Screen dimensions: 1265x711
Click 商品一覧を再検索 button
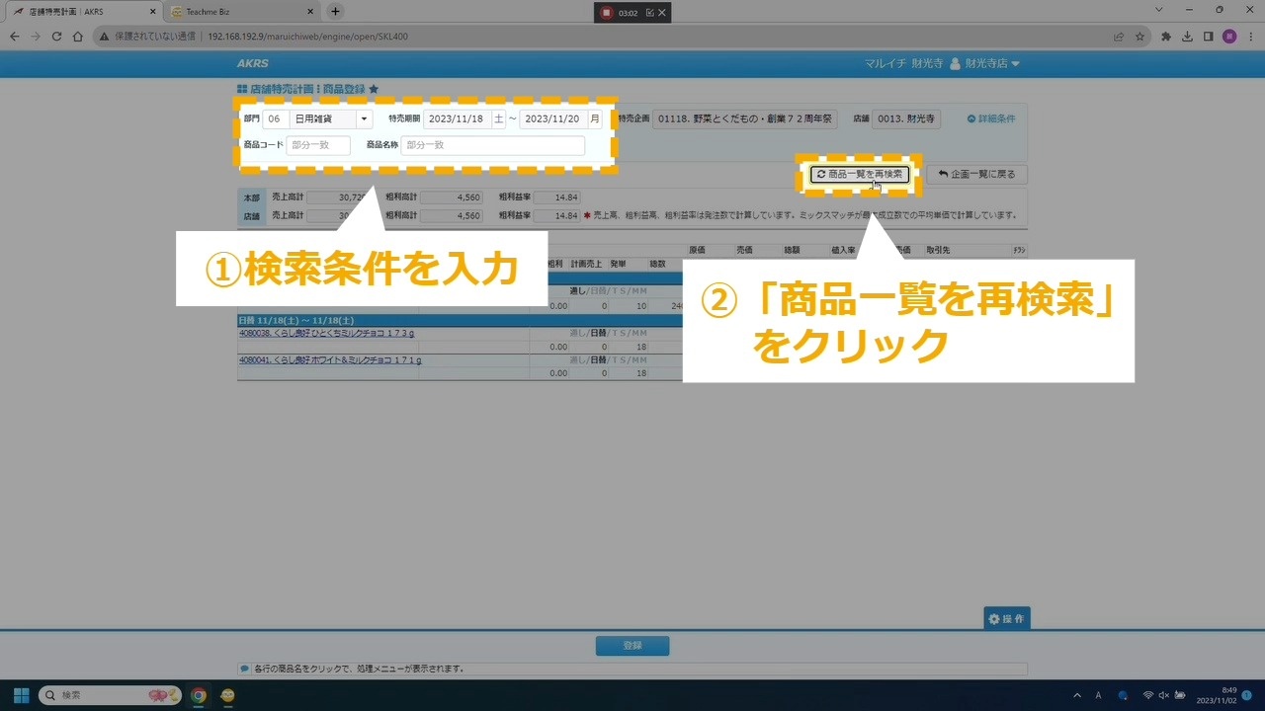pyautogui.click(x=860, y=174)
